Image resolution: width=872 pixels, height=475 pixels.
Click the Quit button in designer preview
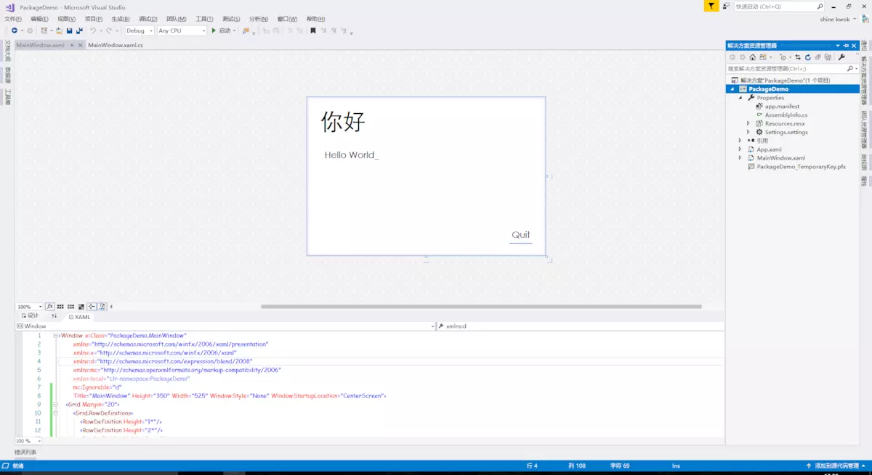click(x=520, y=235)
